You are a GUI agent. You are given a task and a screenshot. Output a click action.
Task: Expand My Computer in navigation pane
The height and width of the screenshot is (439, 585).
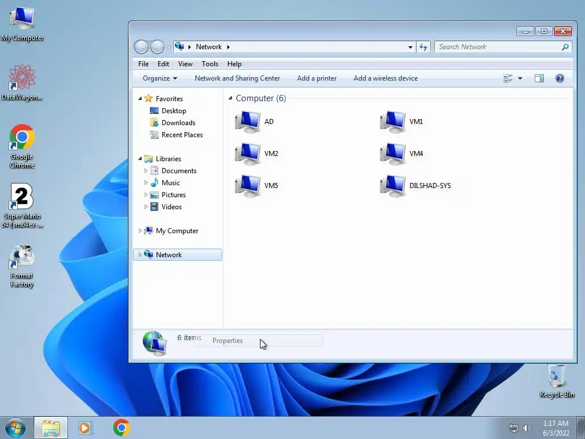click(141, 231)
